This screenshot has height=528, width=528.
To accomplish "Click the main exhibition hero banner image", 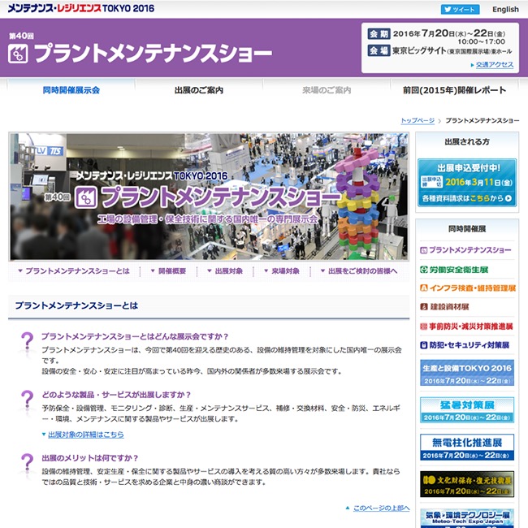I will (x=209, y=197).
